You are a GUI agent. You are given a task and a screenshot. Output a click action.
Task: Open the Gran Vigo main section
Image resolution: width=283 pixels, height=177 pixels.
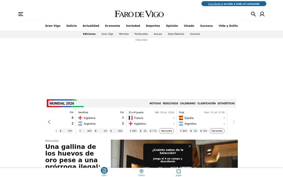click(53, 26)
